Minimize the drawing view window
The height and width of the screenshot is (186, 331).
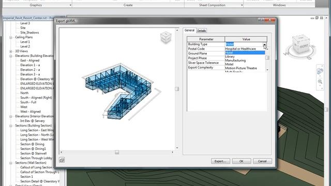[x=312, y=19]
